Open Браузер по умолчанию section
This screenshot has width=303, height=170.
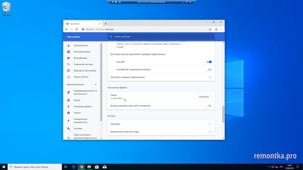point(85,70)
